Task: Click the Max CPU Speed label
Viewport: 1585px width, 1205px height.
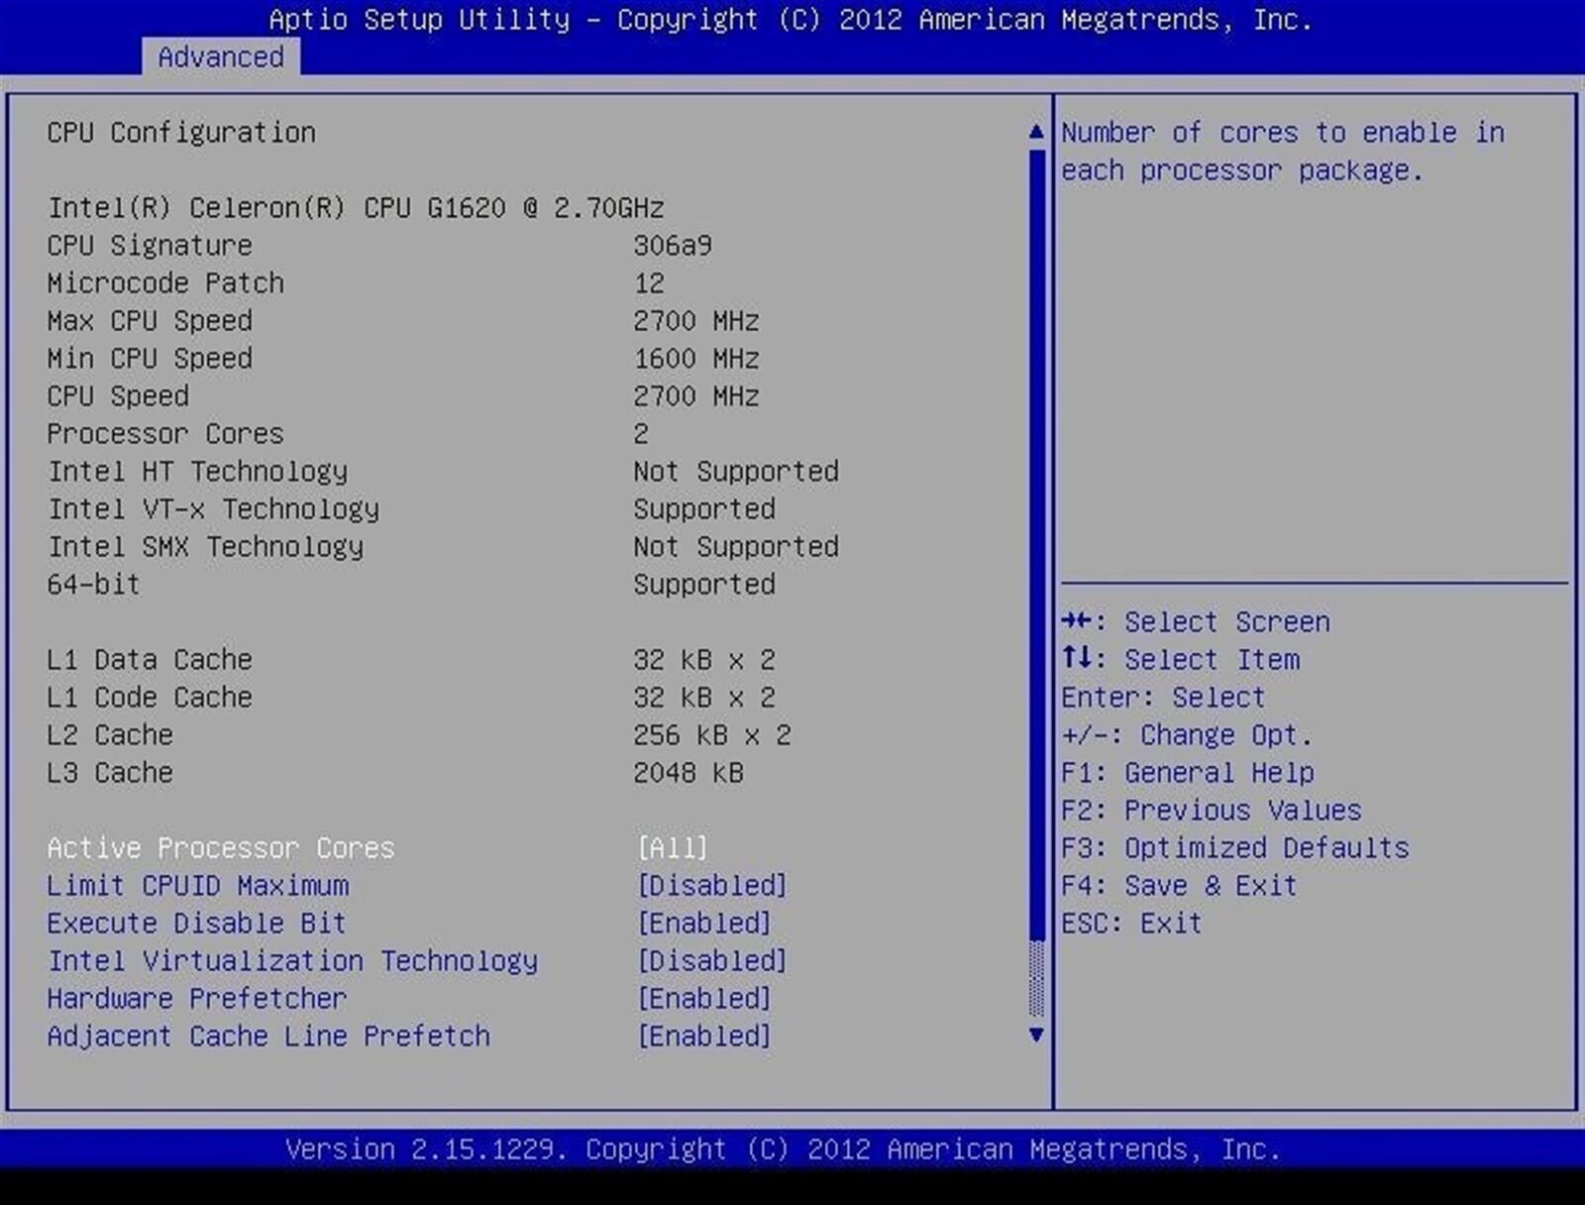Action: pyautogui.click(x=150, y=321)
